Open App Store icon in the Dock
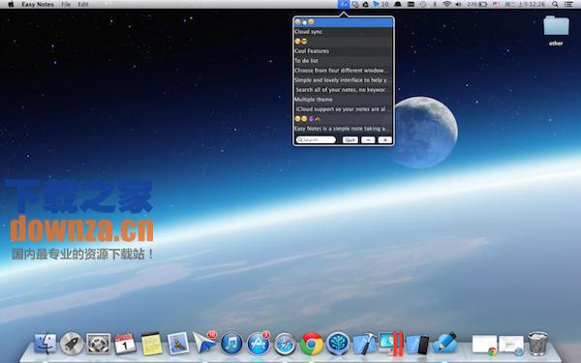This screenshot has width=581, height=363. (x=259, y=344)
